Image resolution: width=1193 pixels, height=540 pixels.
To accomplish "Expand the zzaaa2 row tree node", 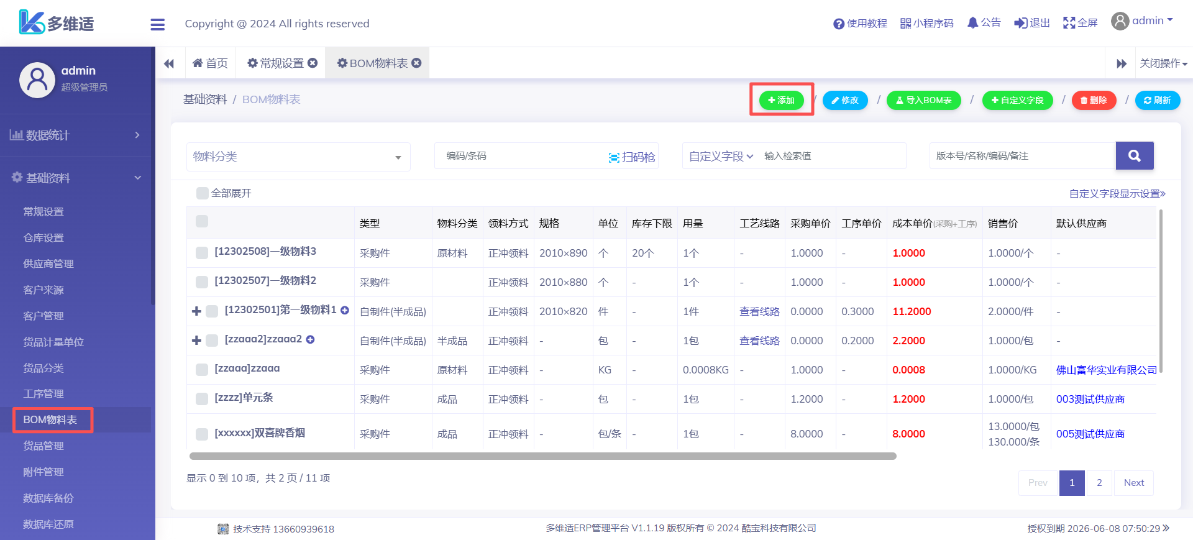I will tap(196, 341).
